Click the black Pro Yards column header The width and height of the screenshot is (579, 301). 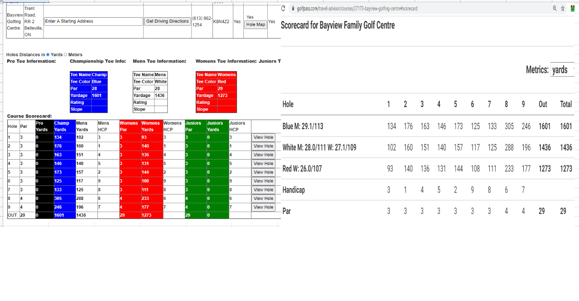coord(44,126)
